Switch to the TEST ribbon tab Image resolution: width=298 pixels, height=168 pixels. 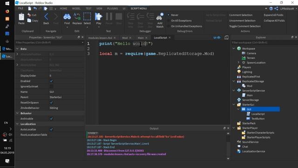point(88,8)
